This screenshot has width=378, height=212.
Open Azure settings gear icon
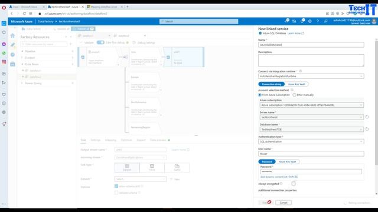(x=309, y=21)
